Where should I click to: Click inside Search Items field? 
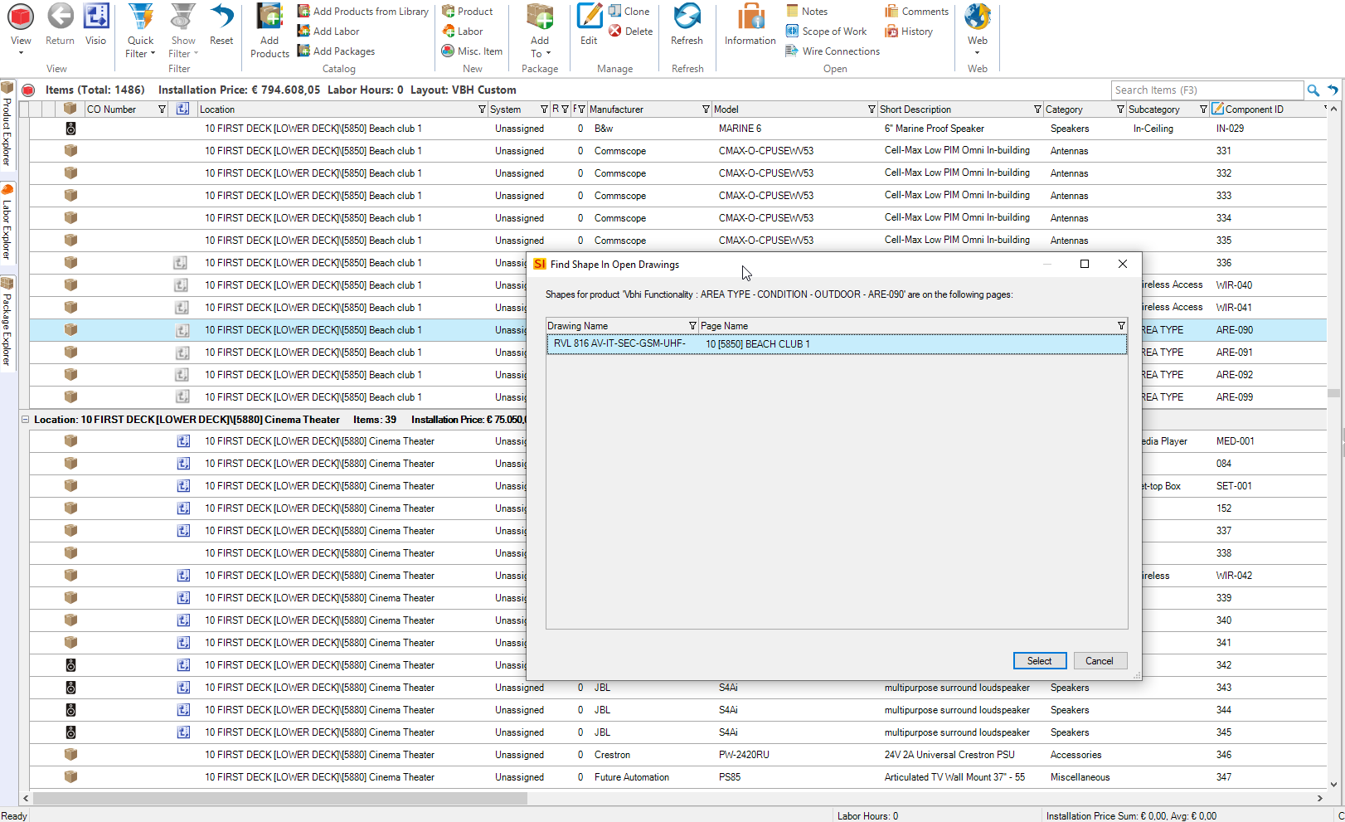[1207, 90]
